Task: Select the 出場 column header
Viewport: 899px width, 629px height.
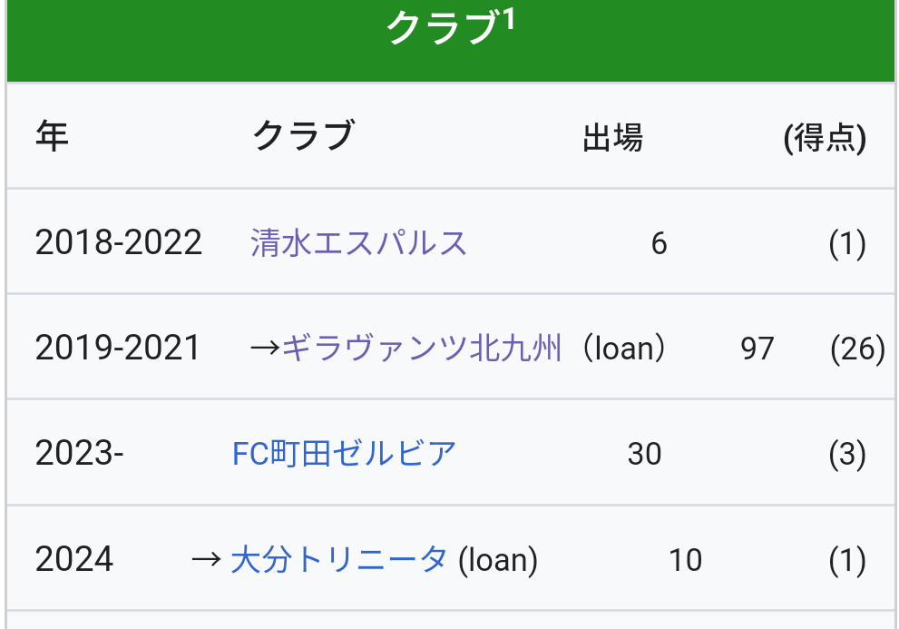Action: [x=612, y=138]
